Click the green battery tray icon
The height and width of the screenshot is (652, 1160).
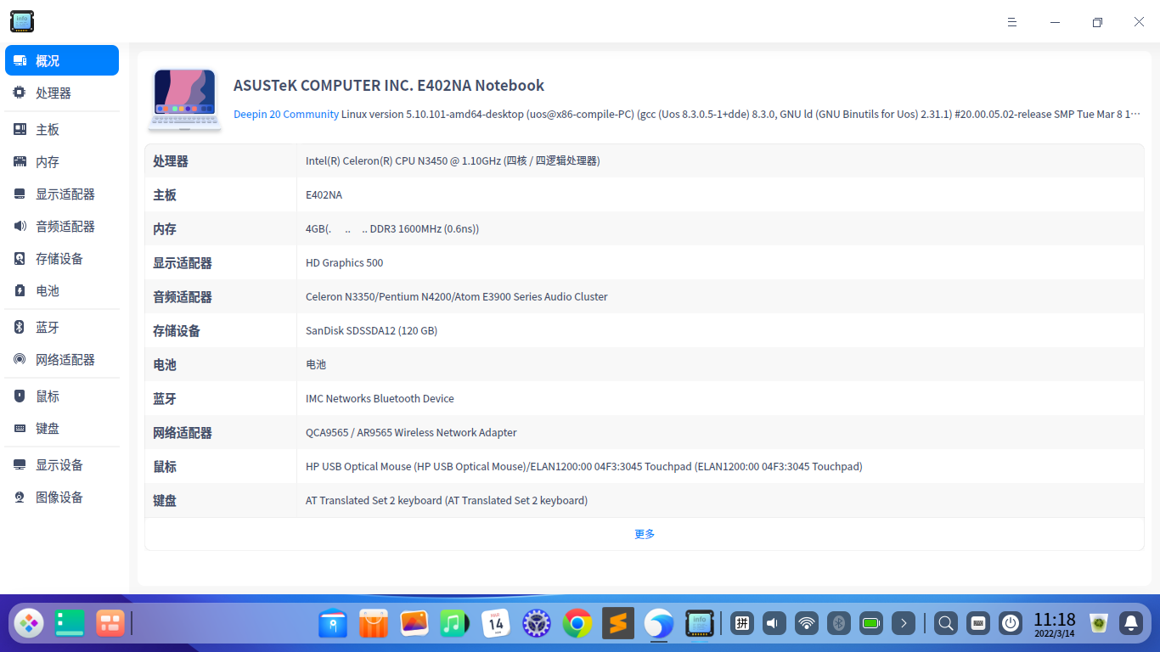[x=871, y=624]
